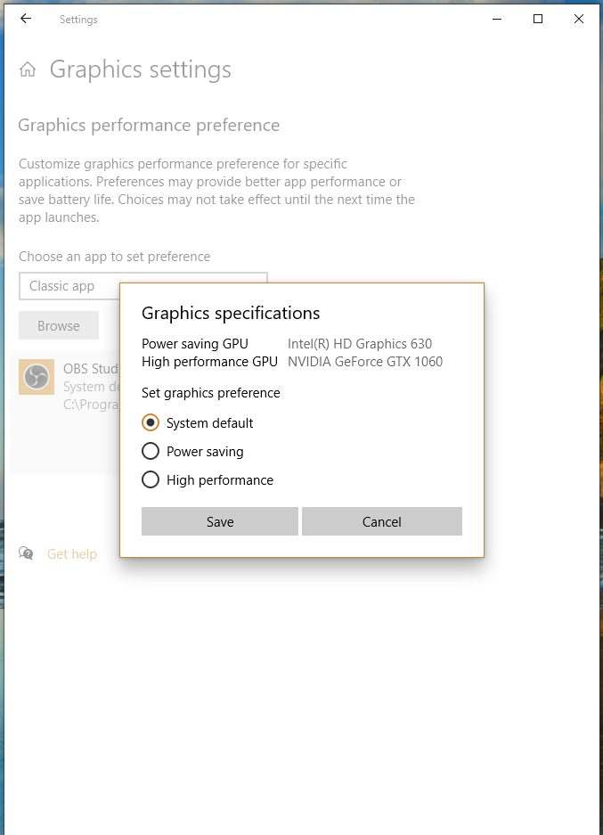603x835 pixels.
Task: Click the radio circle next to System default
Action: point(150,422)
